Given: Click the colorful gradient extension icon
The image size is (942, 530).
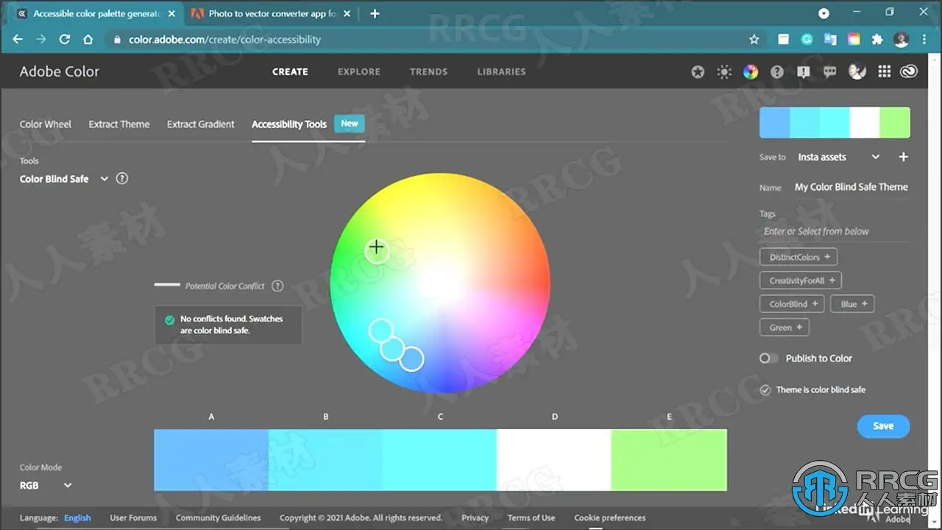Looking at the screenshot, I should (x=854, y=40).
